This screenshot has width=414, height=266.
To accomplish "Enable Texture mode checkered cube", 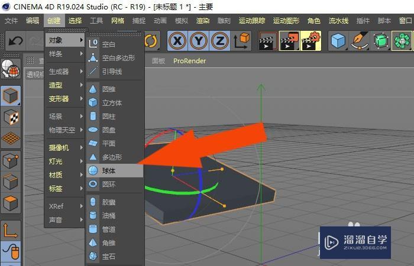I will [11, 118].
